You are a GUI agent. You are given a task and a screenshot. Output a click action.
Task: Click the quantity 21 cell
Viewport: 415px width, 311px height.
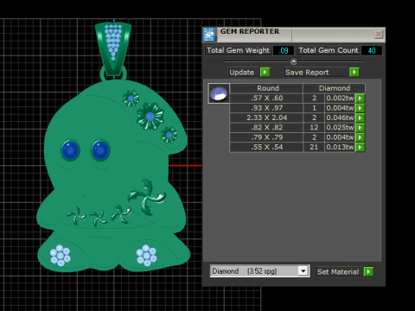314,147
